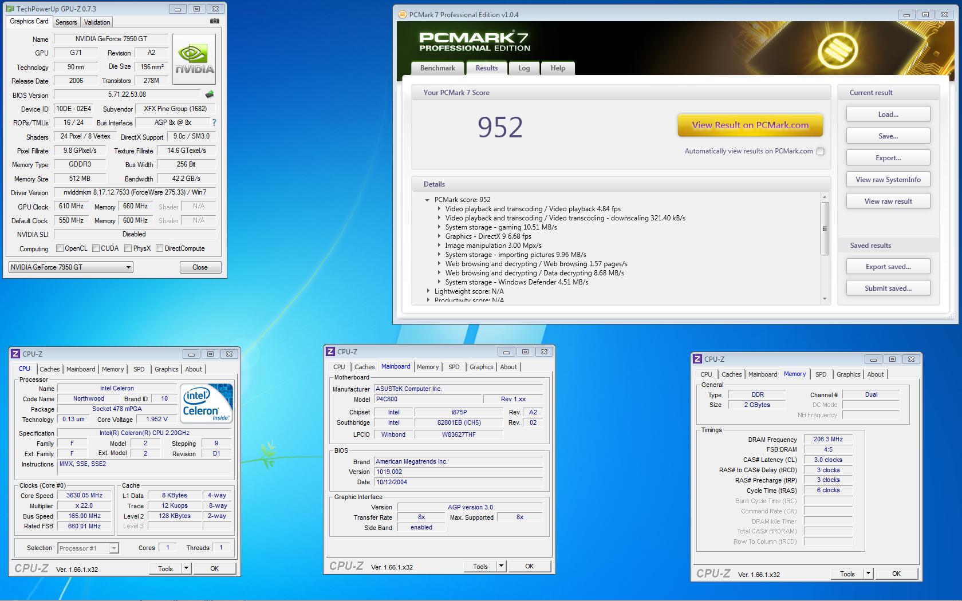The image size is (962, 601).
Task: Click the Intel Celeron inside logo
Action: [207, 403]
